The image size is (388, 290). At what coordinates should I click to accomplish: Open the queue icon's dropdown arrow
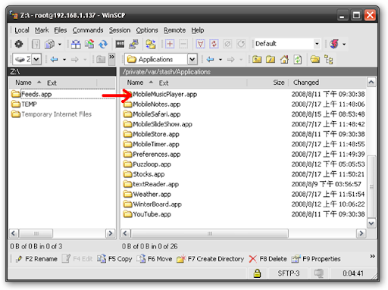click(60, 44)
